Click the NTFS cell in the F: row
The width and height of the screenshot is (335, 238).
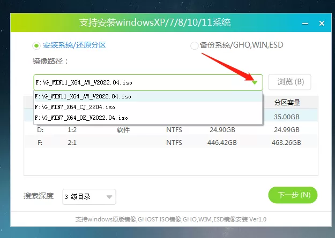pyautogui.click(x=174, y=142)
